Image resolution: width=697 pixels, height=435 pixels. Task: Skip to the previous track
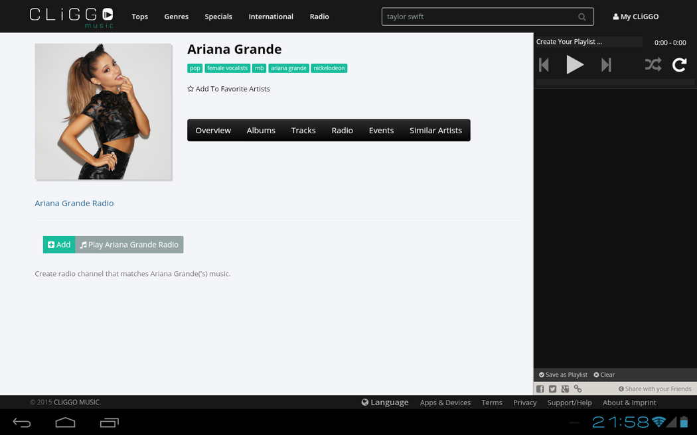(544, 65)
